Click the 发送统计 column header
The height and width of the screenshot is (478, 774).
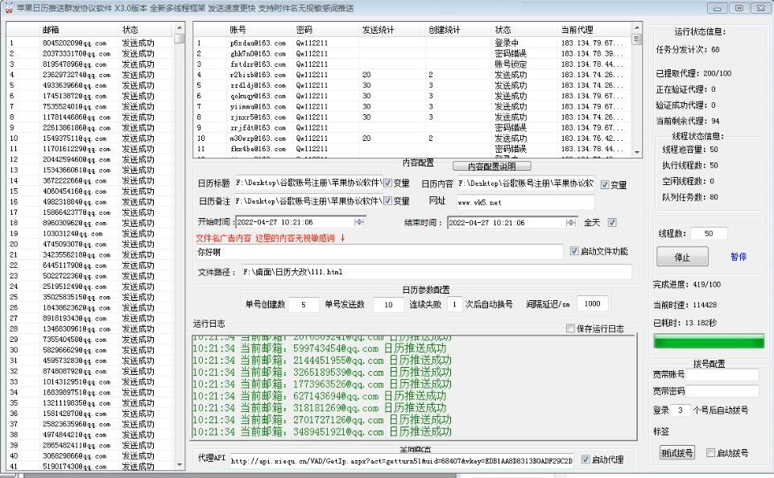pos(377,29)
